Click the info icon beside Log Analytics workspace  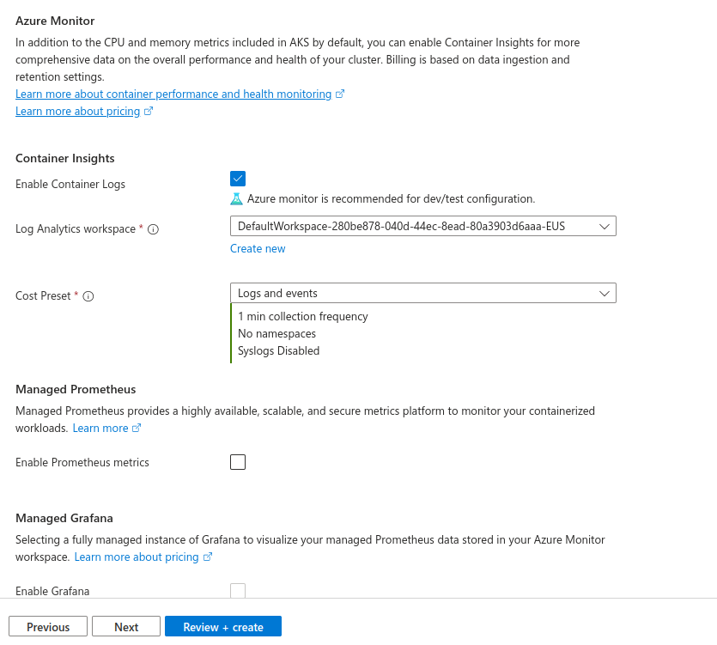point(154,229)
